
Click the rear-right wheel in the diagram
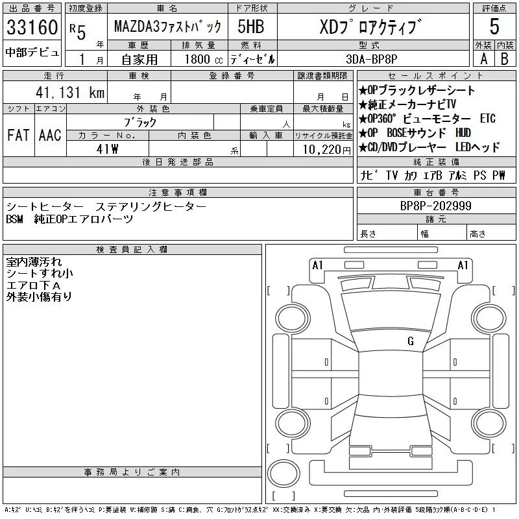[x=489, y=423]
